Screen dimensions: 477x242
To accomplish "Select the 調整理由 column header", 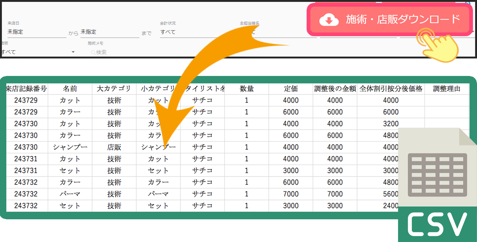I will coord(446,89).
